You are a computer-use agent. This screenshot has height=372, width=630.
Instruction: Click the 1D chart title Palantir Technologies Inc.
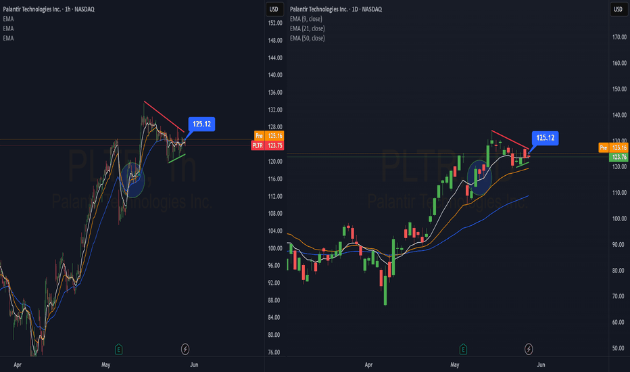(x=336, y=9)
